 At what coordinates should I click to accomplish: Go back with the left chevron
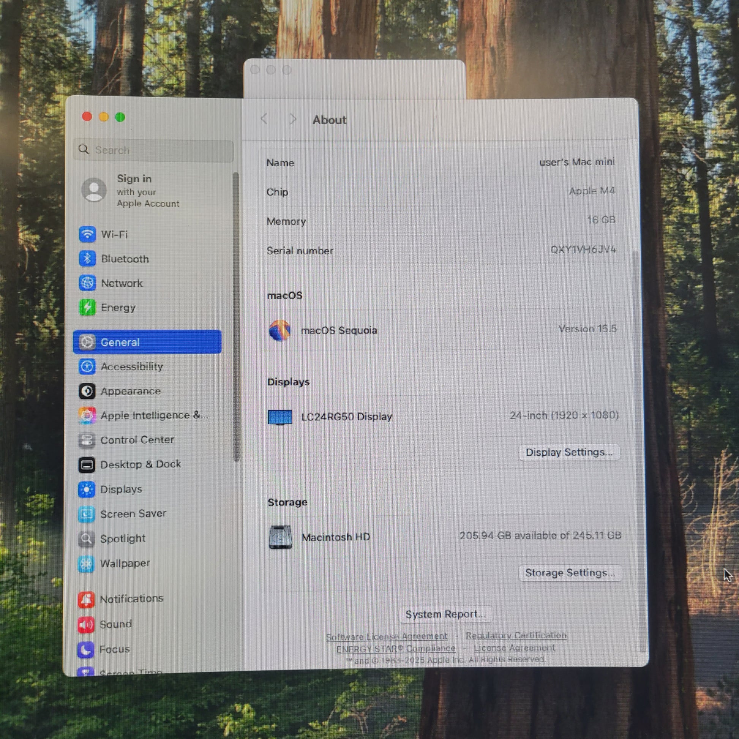tap(264, 119)
